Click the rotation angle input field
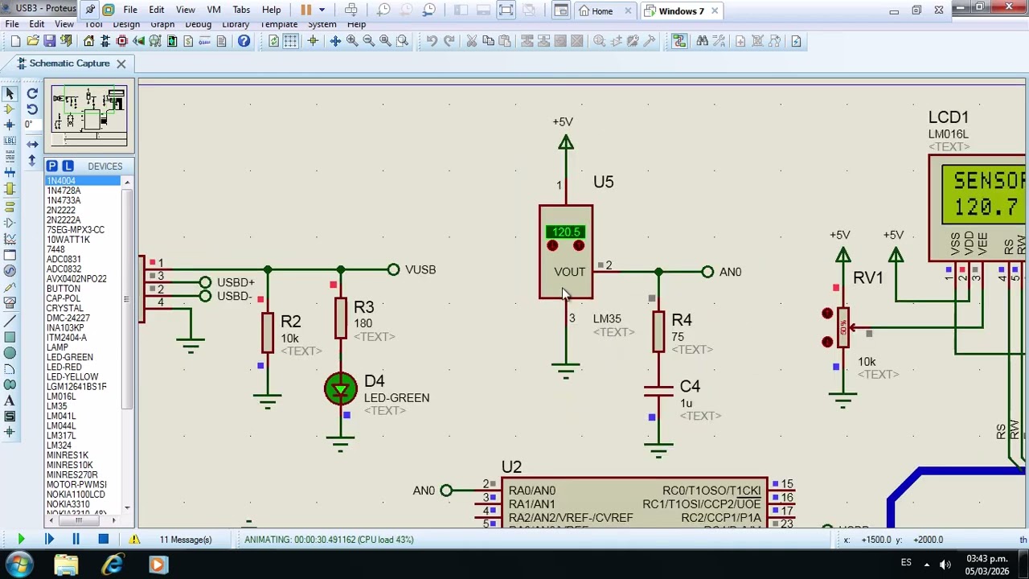The width and height of the screenshot is (1029, 579). (31, 125)
